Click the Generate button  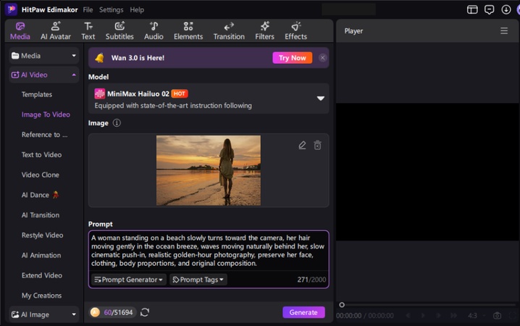pos(303,312)
